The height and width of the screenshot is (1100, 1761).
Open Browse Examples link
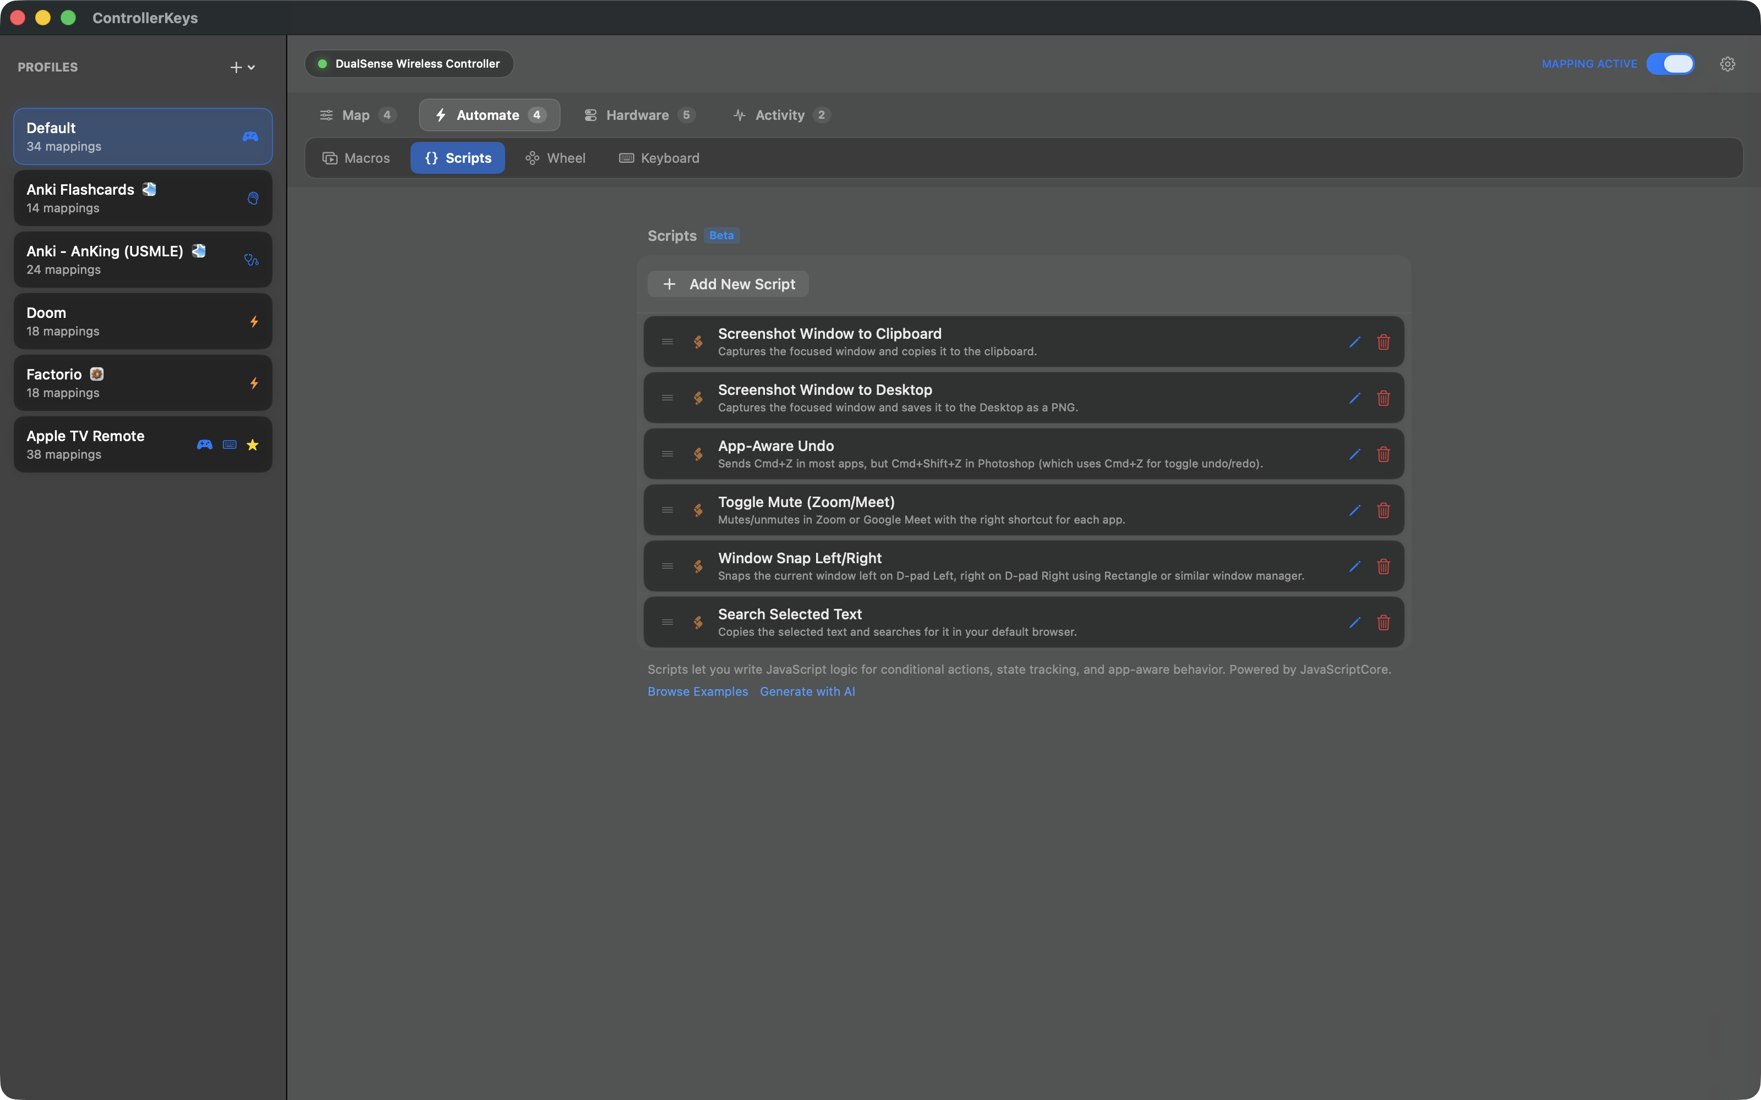[698, 691]
